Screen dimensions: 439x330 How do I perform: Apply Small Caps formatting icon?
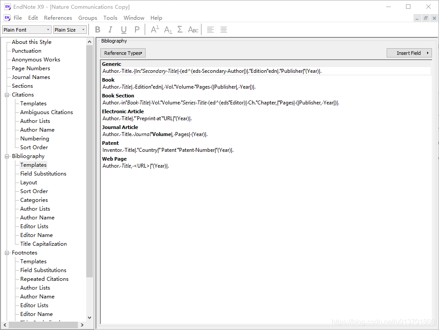193,29
